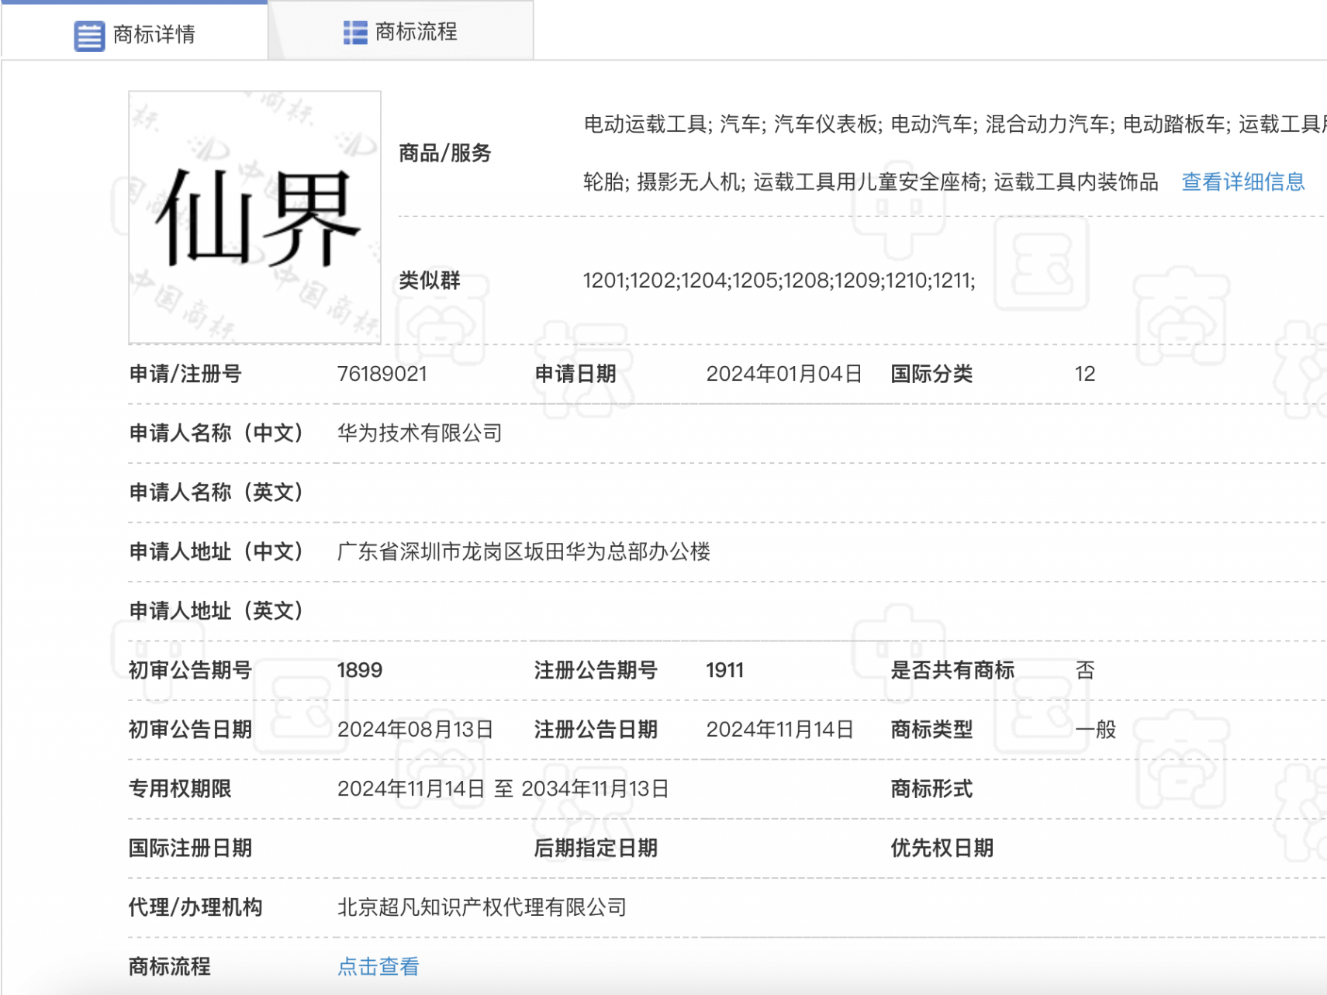Click the 申请日期 label
This screenshot has height=995, width=1327.
[x=575, y=374]
